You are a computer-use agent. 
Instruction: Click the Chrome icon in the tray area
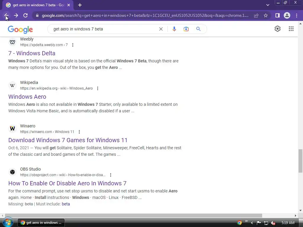pos(239,223)
